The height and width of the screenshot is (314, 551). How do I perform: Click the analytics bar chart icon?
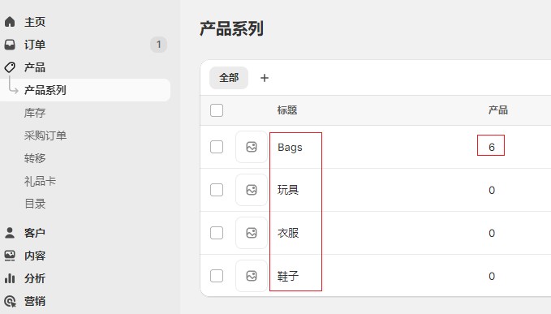pyautogui.click(x=10, y=278)
